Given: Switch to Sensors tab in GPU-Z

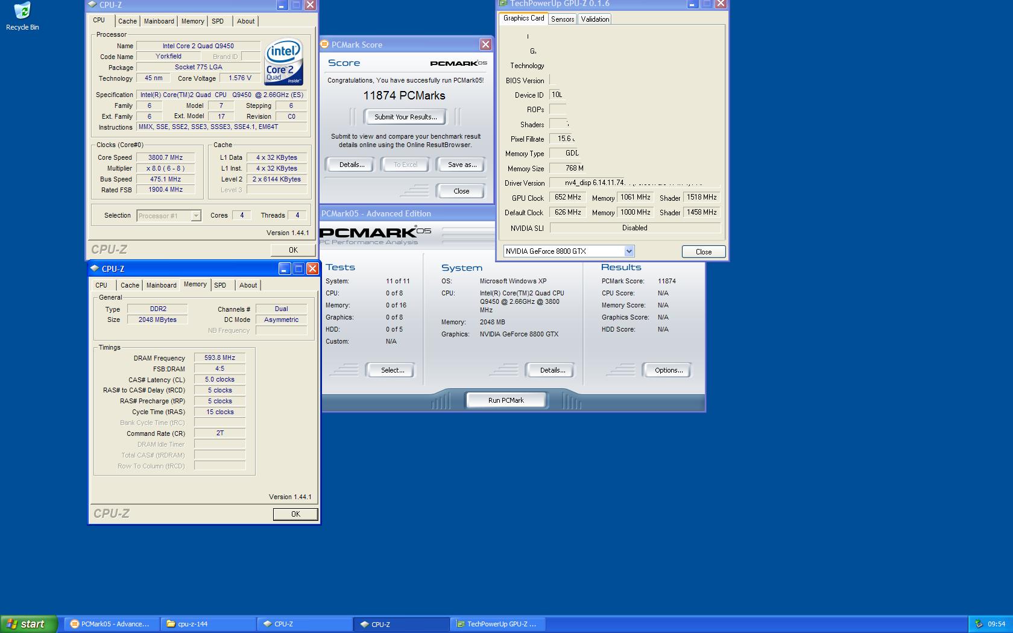Looking at the screenshot, I should pyautogui.click(x=563, y=19).
